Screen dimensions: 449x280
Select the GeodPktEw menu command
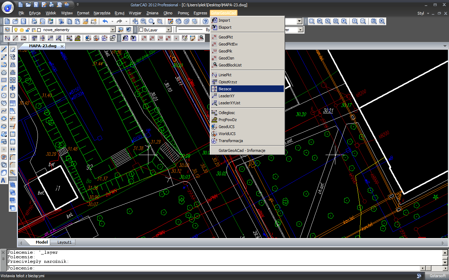(247, 44)
